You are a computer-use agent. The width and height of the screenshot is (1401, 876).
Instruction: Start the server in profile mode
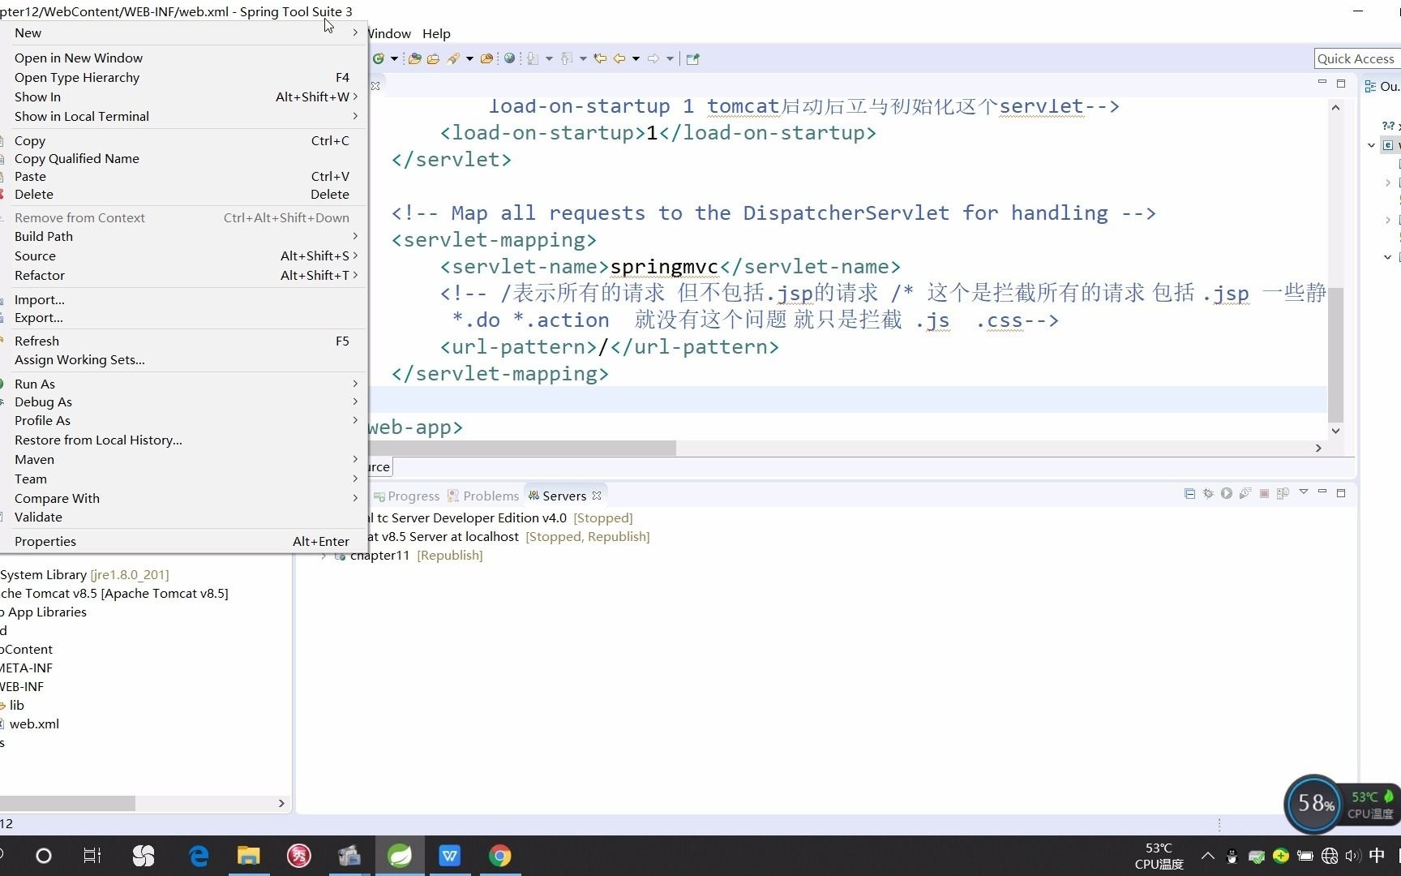click(x=1245, y=493)
